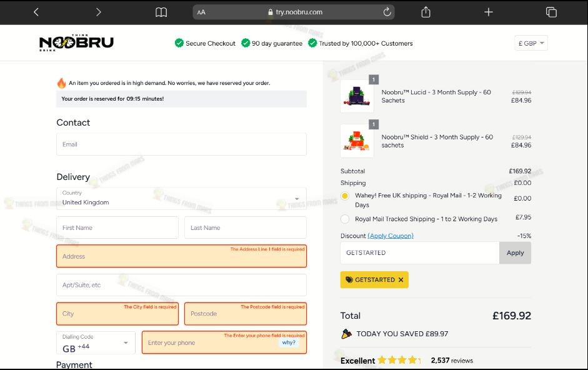Click the Noobru Shield 3 Month Supply title
The height and width of the screenshot is (370, 588).
[x=437, y=141]
